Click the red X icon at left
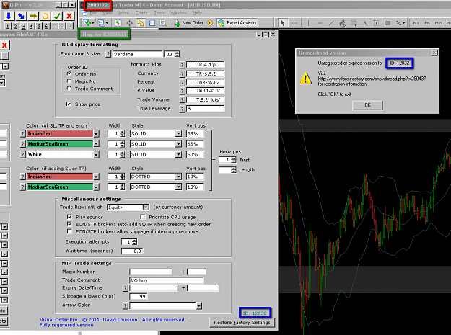451x335 pixels. point(4,45)
